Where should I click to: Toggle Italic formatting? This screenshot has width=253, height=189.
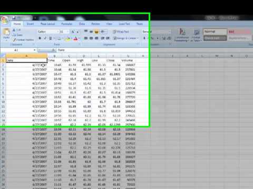(45, 38)
